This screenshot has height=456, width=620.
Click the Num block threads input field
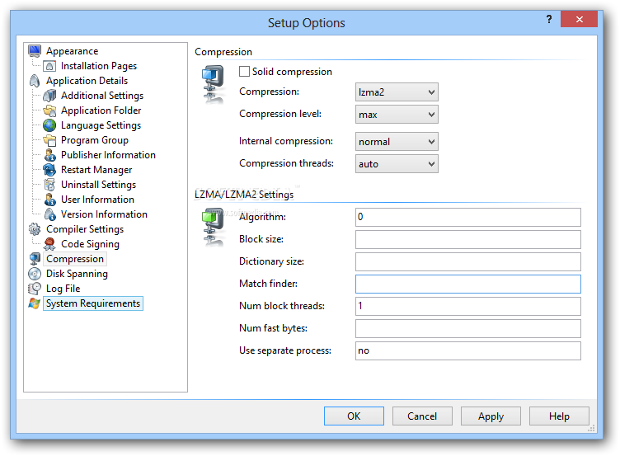click(468, 307)
